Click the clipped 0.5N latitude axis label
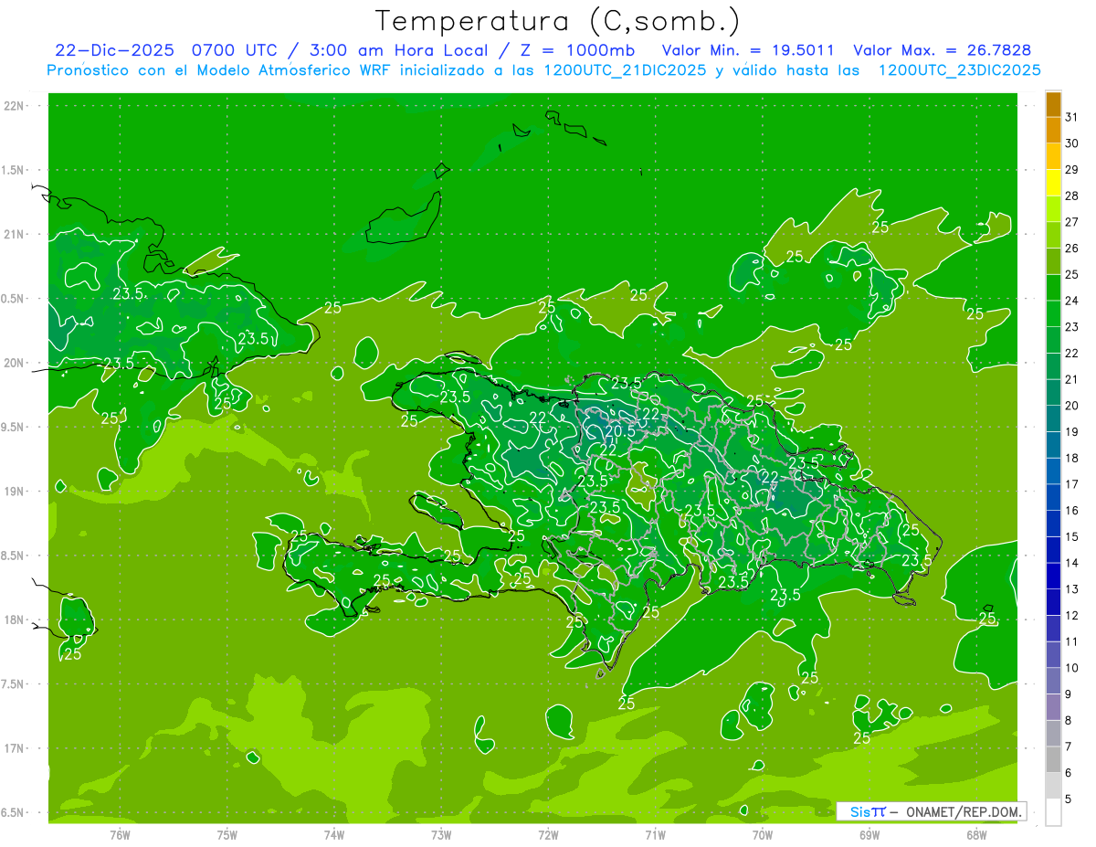 click(14, 299)
